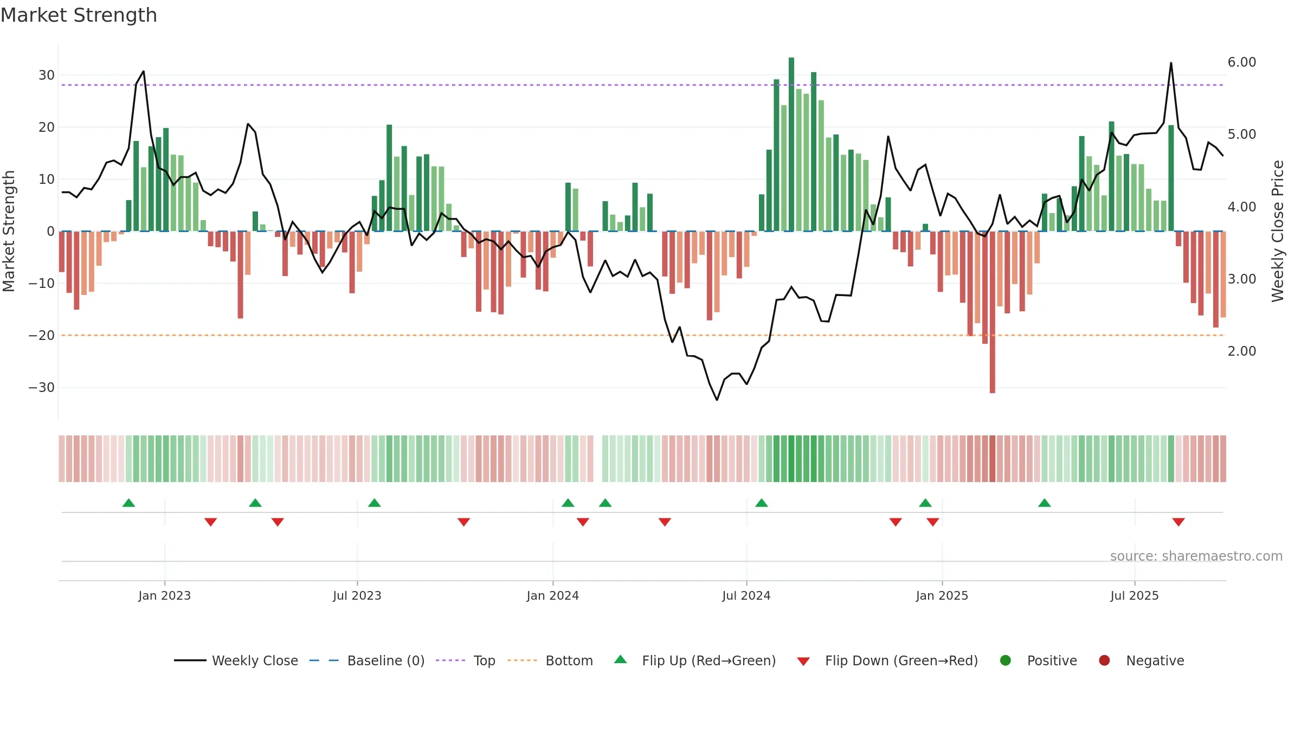Click the tallest green bar above 30
1301x732 pixels.
click(791, 144)
